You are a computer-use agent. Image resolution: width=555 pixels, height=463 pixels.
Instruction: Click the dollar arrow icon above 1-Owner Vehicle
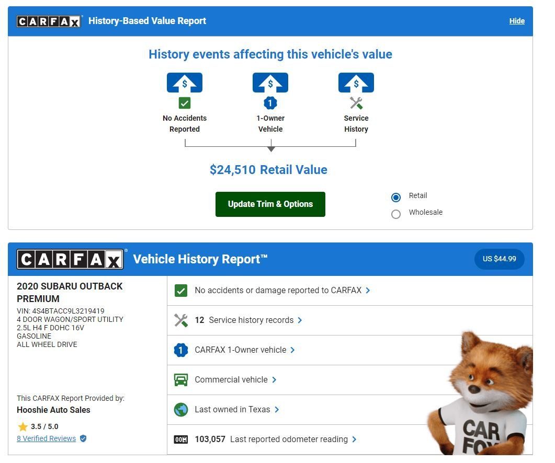[x=270, y=83]
